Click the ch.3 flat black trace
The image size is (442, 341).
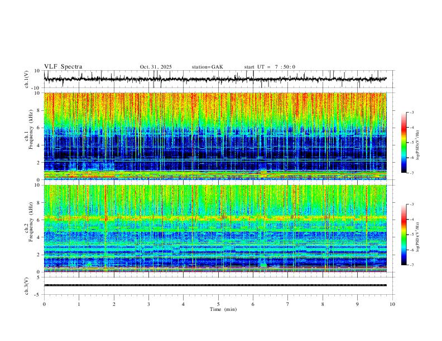coord(215,285)
